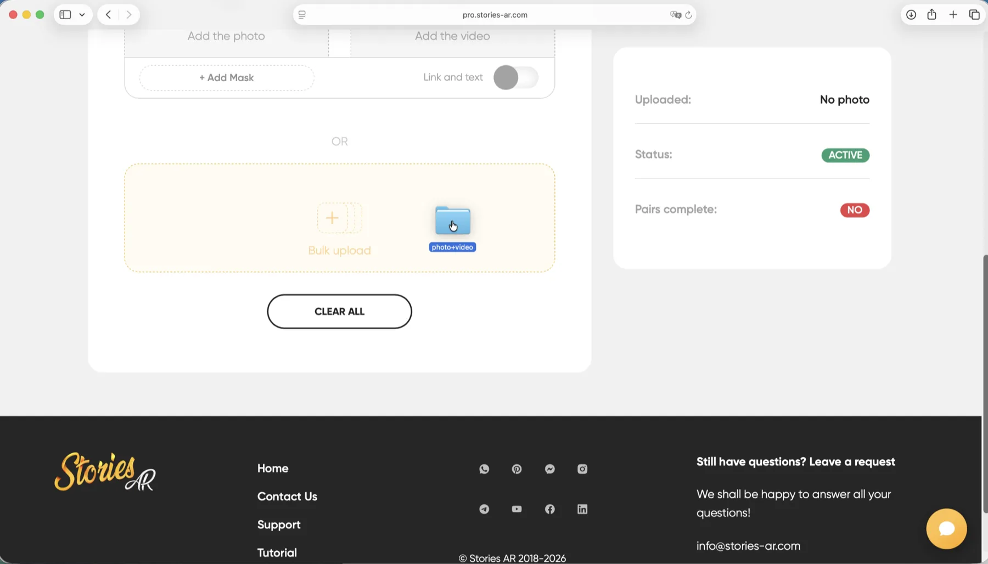Click the page vertical scrollbar
This screenshot has width=988, height=564.
point(985,384)
